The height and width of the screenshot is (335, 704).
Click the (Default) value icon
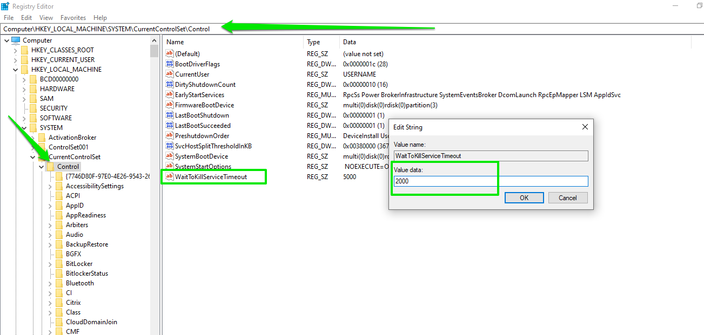[169, 54]
